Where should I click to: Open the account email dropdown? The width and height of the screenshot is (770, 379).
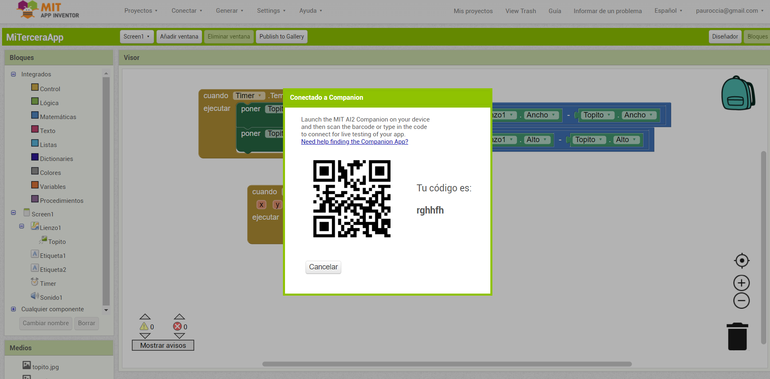[x=730, y=11]
